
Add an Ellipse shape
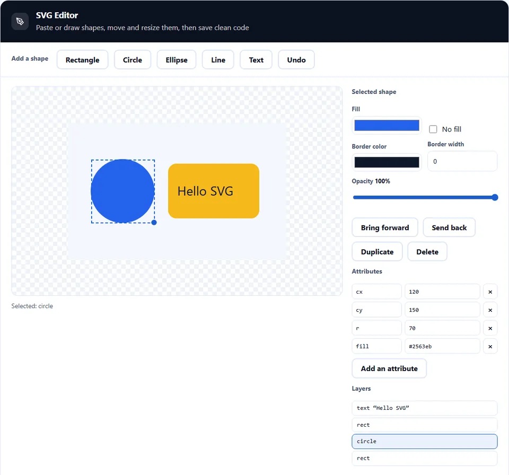pyautogui.click(x=177, y=60)
